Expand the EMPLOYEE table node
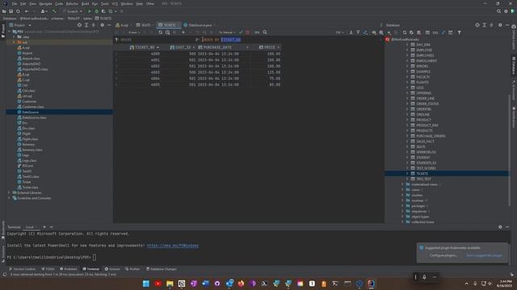Viewport: 517px width, 290px height. [407, 50]
